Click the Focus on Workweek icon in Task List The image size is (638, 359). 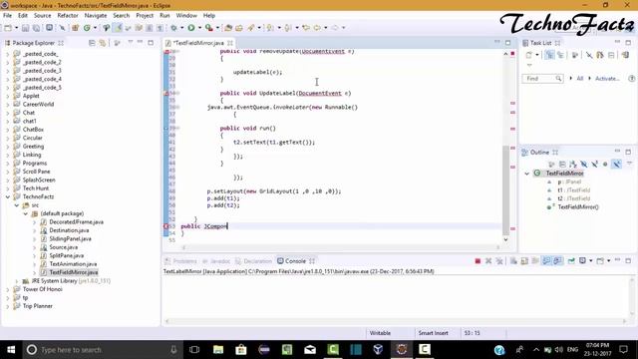pos(575,55)
